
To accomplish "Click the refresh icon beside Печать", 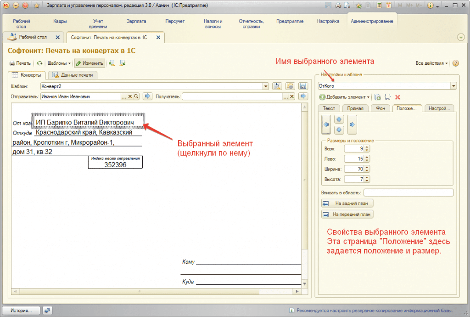I will [x=39, y=63].
